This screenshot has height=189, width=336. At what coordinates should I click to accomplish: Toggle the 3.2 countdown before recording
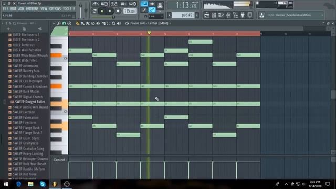[x=114, y=4]
